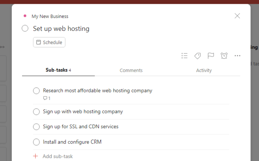Click the red plus icon to add sub-task
The image size is (259, 161).
pos(35,156)
